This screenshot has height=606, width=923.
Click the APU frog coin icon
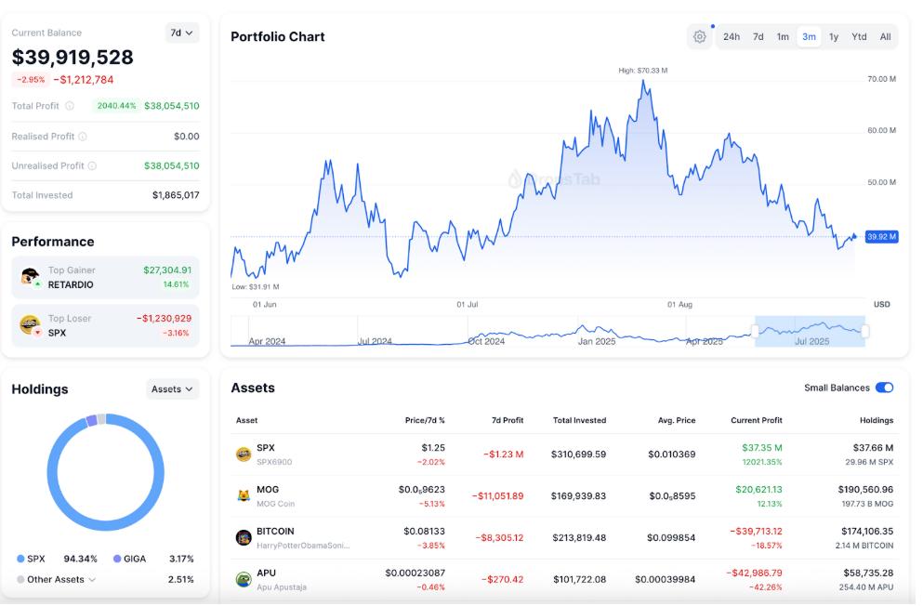(244, 579)
